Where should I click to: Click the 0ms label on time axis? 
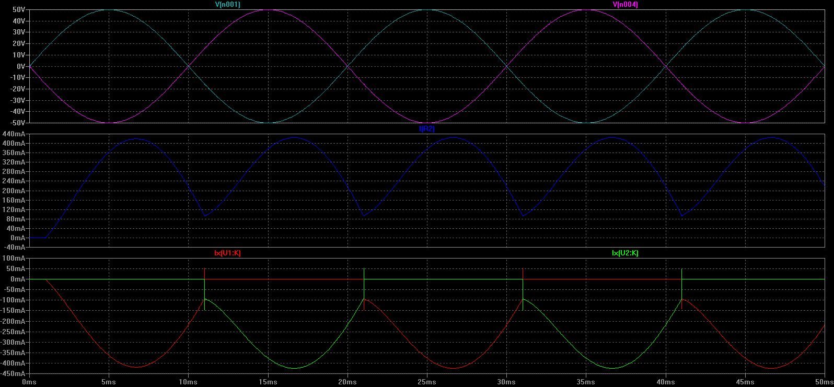click(x=29, y=382)
